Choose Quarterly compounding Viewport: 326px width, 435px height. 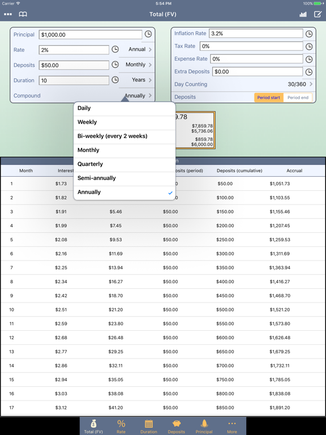point(125,164)
